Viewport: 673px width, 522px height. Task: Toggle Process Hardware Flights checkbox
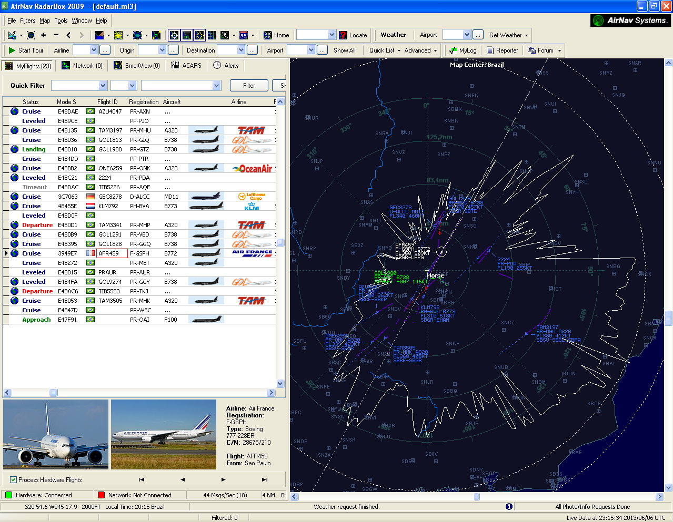[14, 479]
